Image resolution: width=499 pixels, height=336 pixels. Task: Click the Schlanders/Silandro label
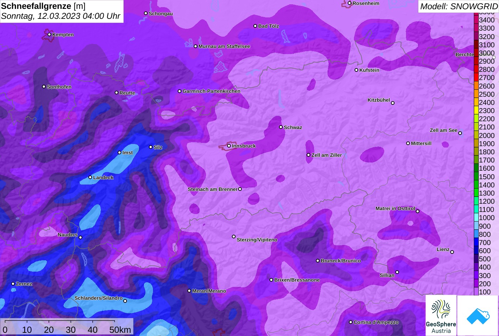tap(98, 298)
